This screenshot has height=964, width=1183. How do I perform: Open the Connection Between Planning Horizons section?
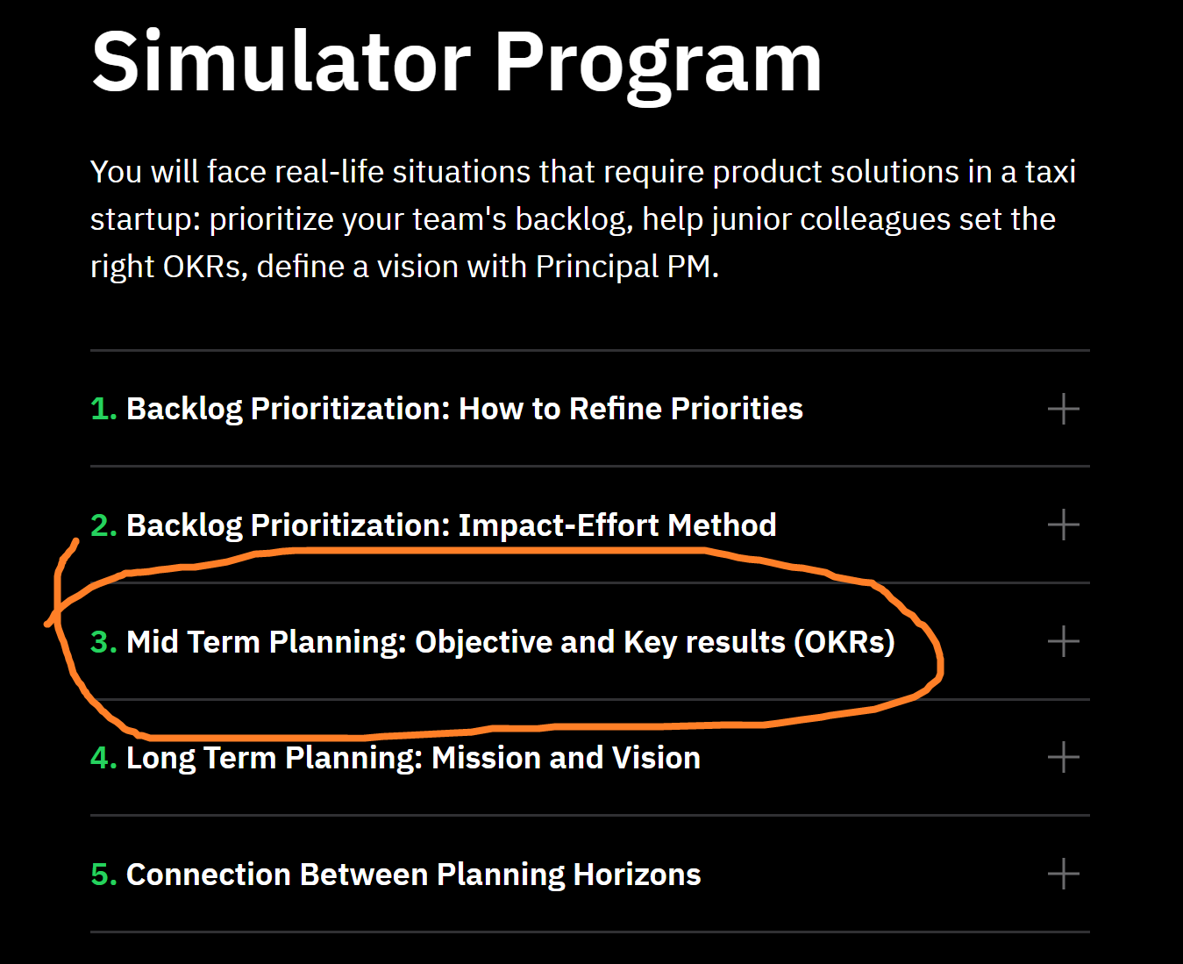point(1063,874)
